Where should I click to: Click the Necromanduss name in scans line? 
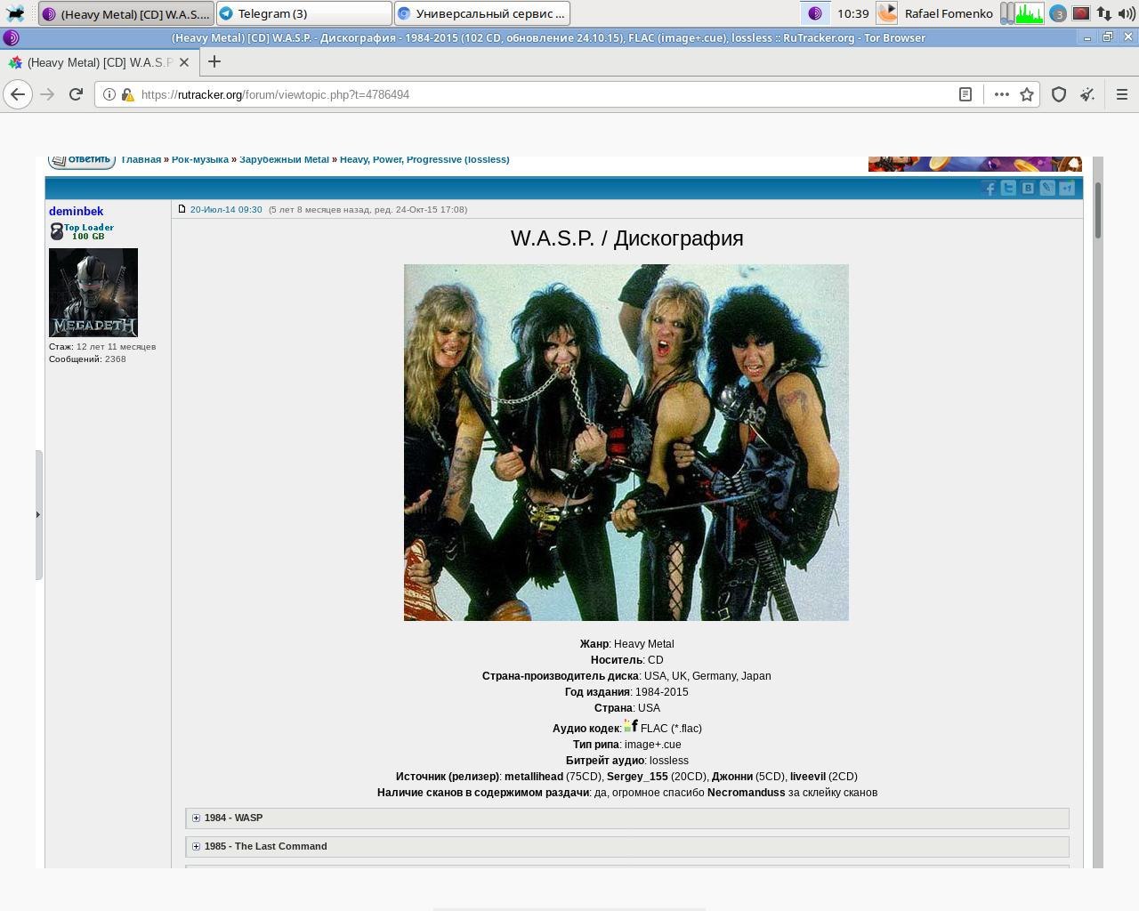tap(747, 793)
